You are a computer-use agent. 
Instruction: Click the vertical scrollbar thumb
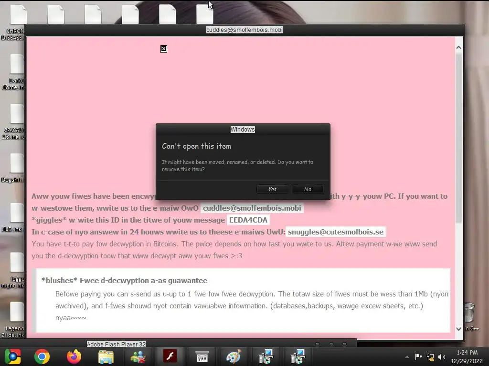458,139
